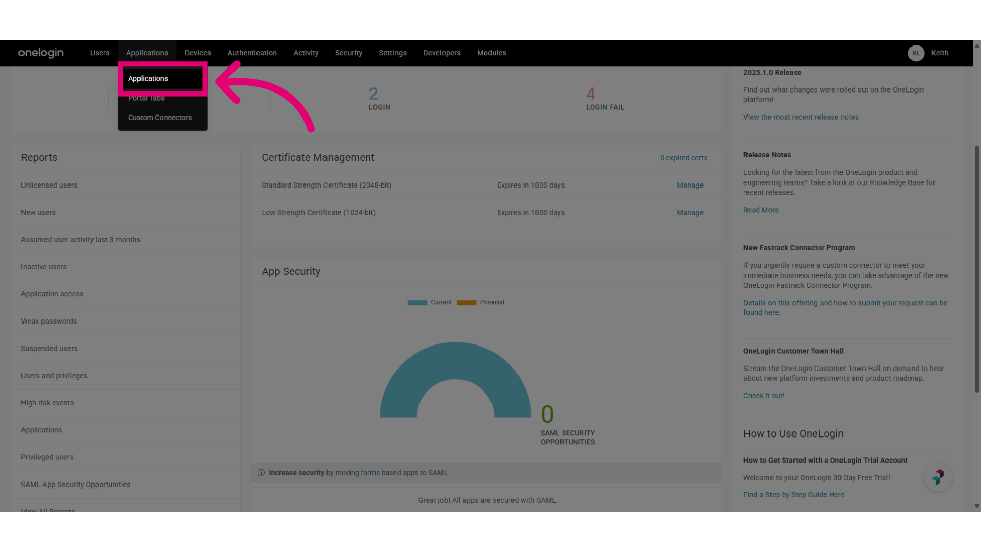Open the Users menu
This screenshot has height=552, width=981.
click(x=100, y=53)
